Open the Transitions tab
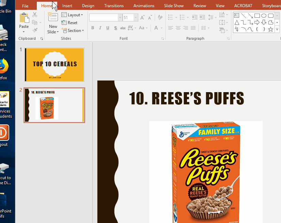 coord(114,6)
